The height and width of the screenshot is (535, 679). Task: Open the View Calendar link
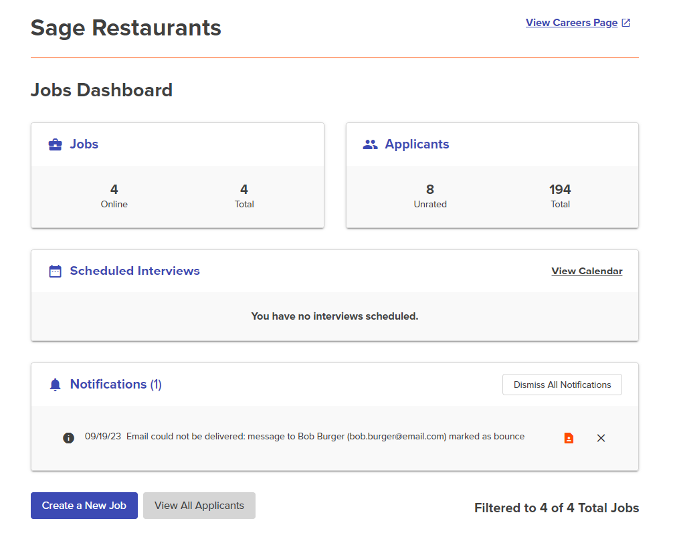(587, 271)
